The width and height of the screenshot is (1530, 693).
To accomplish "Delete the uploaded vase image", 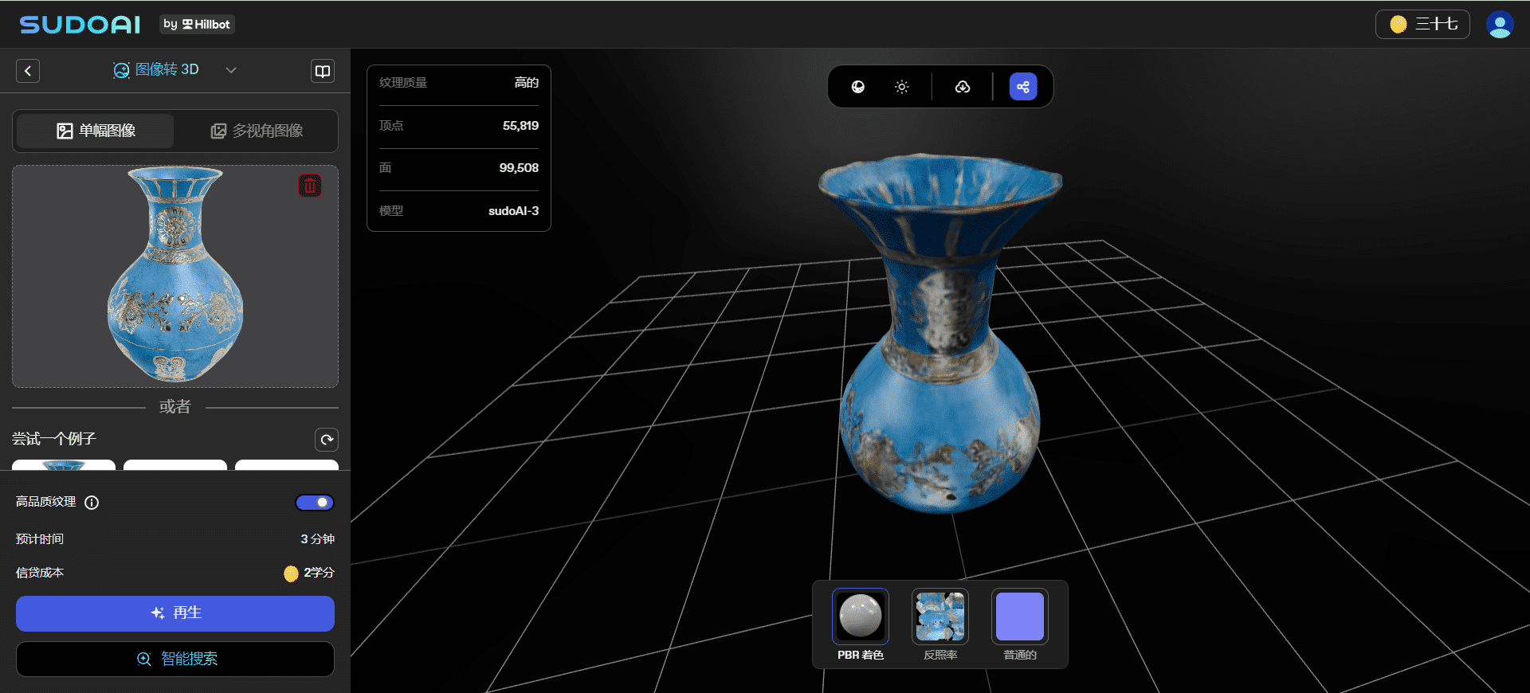I will (x=310, y=186).
